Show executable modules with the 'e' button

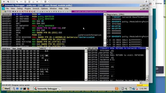40,11
